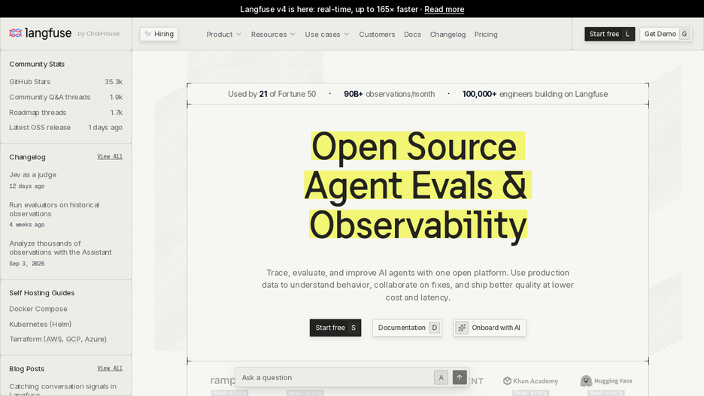Image resolution: width=704 pixels, height=396 pixels.
Task: Click the Hiring button
Action: [x=159, y=34]
